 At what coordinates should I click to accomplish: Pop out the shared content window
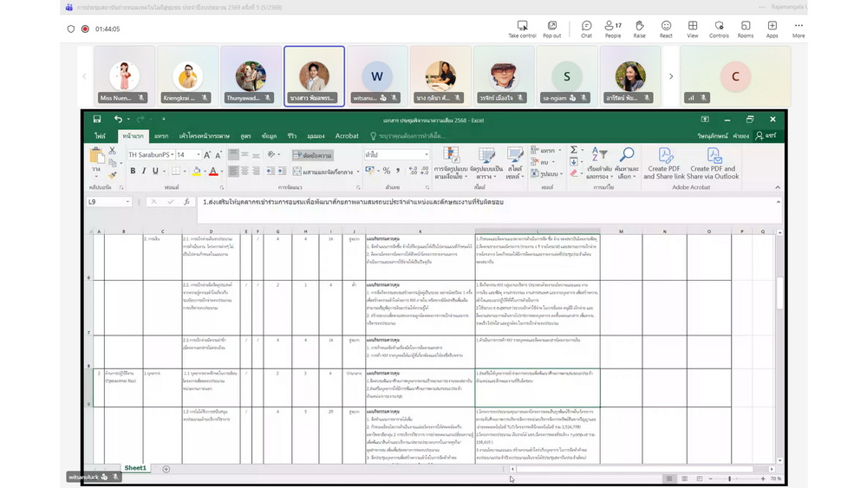[551, 29]
